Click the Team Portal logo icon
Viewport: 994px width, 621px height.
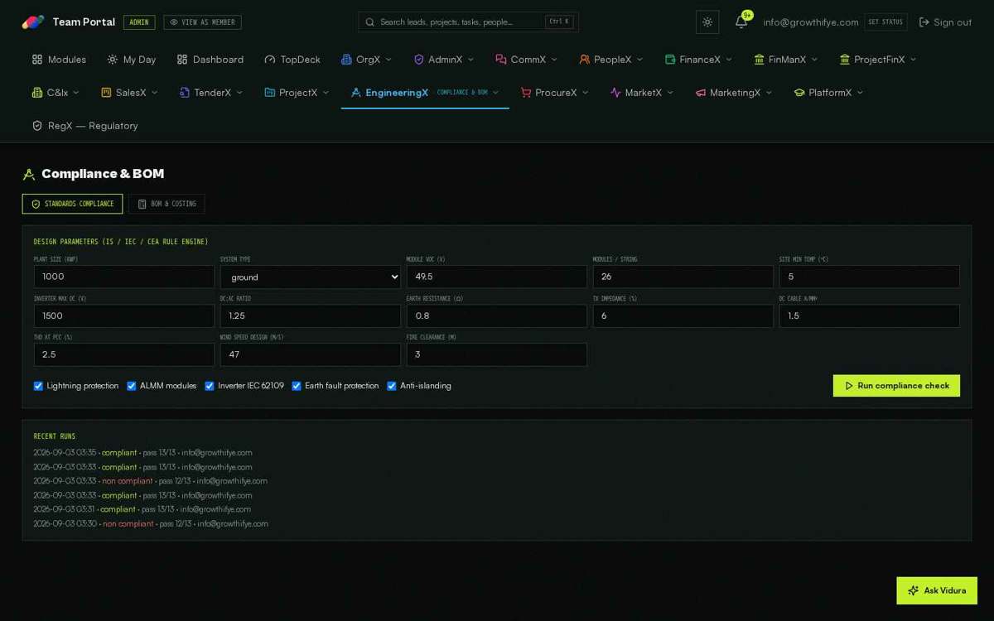tap(33, 22)
